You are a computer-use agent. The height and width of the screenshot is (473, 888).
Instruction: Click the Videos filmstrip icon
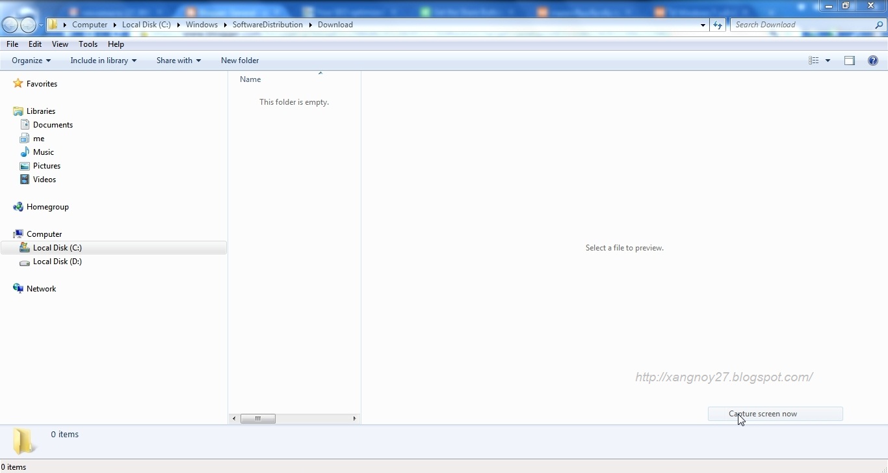pyautogui.click(x=25, y=180)
